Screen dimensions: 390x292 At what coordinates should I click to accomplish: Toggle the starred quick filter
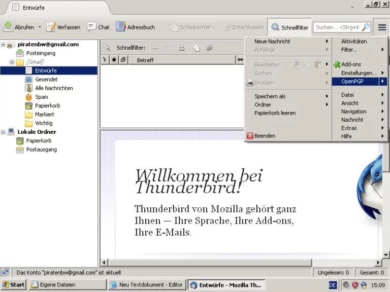(x=169, y=48)
